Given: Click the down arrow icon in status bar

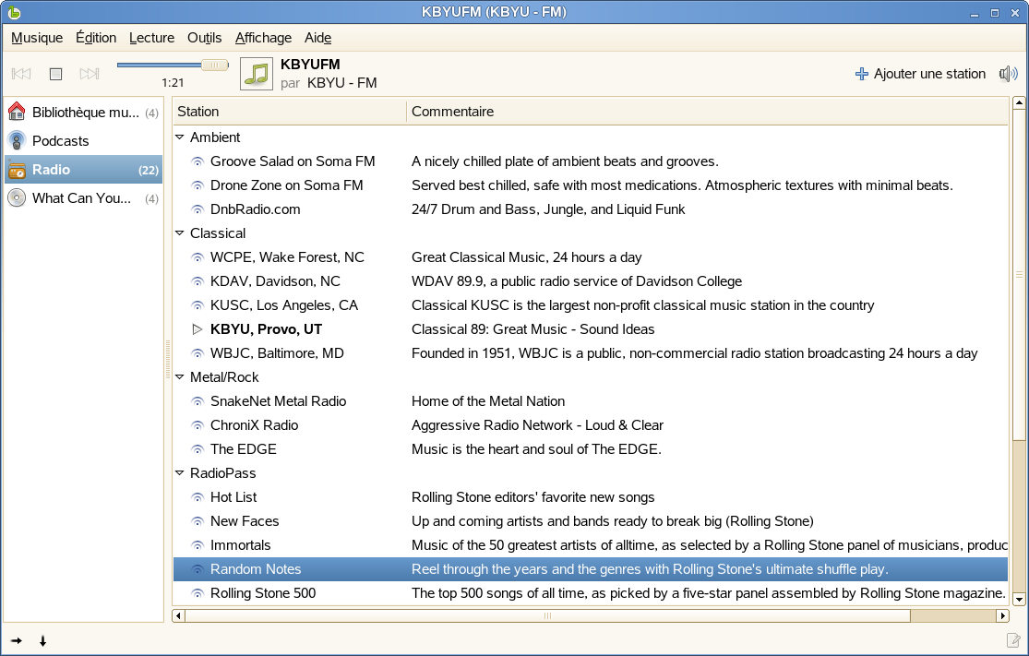Looking at the screenshot, I should click(x=42, y=641).
